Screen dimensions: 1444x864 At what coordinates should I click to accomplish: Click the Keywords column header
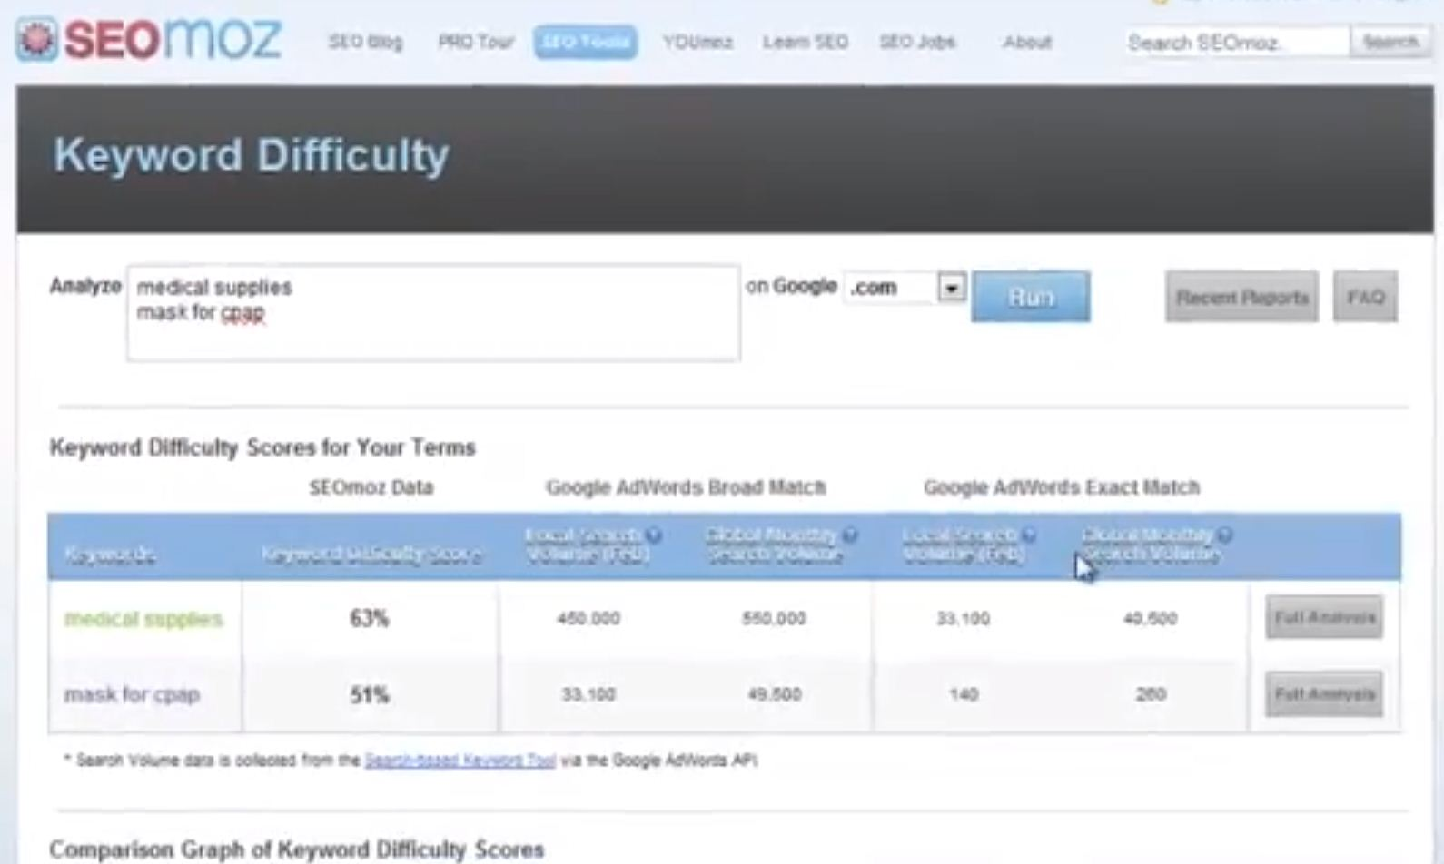[110, 555]
